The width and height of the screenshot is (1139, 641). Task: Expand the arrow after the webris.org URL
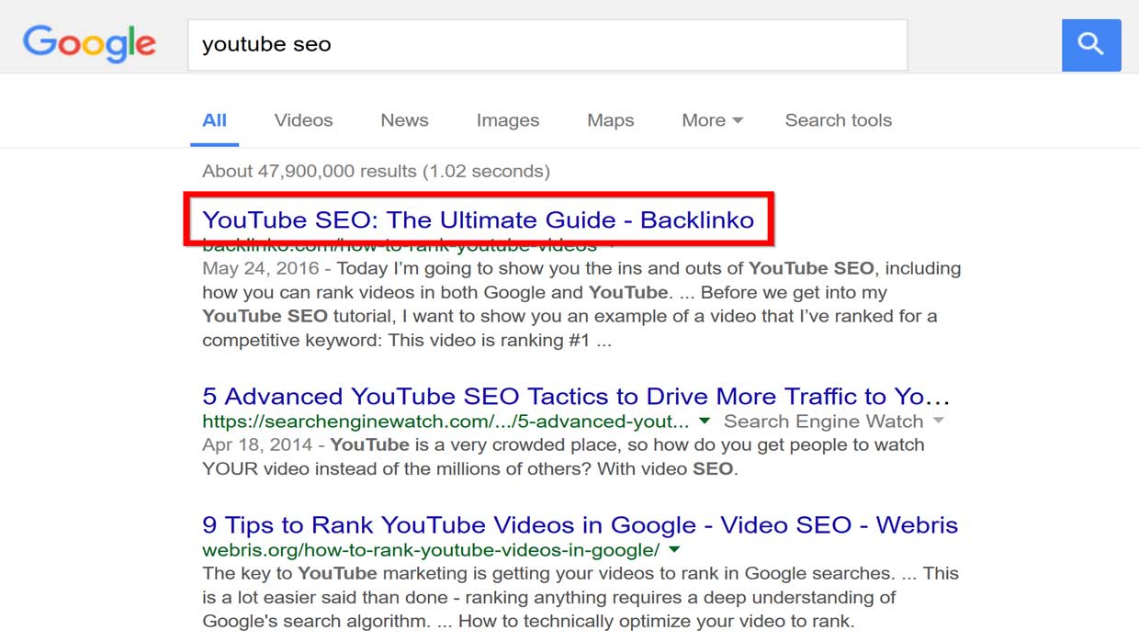(675, 550)
